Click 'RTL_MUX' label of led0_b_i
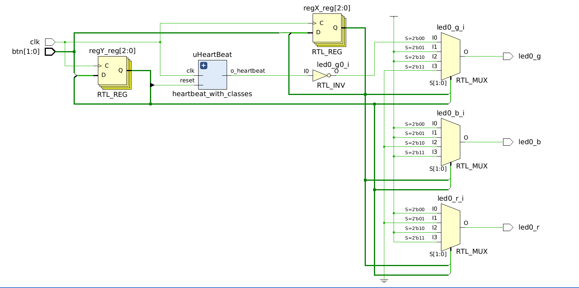The image size is (579, 288). pos(472,166)
